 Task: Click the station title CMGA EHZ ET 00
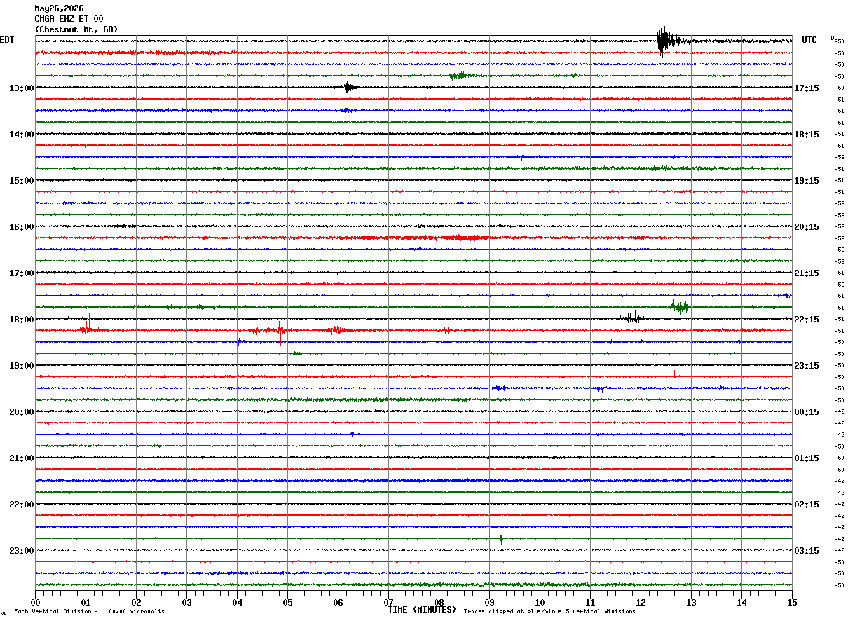click(69, 19)
